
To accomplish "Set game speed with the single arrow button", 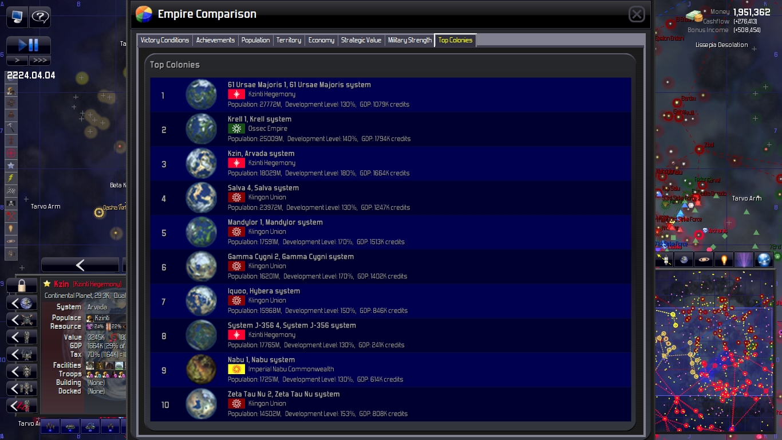I will [17, 60].
